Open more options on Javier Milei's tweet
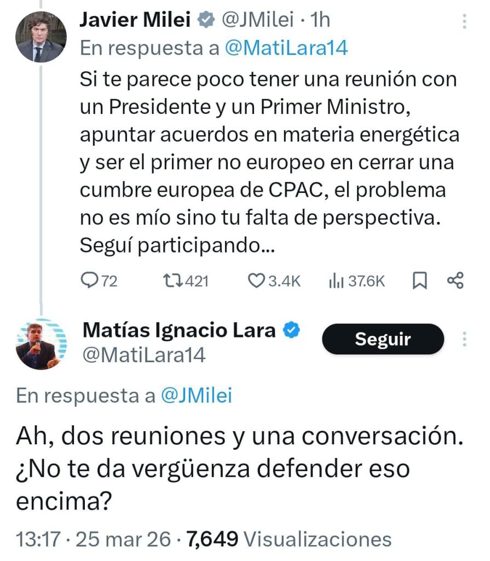Screen dimensions: 490x561 click(x=464, y=21)
